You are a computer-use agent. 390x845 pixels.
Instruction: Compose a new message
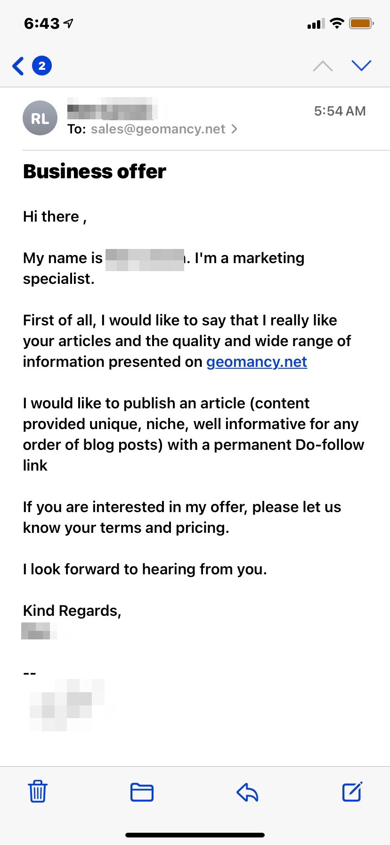[x=352, y=792]
